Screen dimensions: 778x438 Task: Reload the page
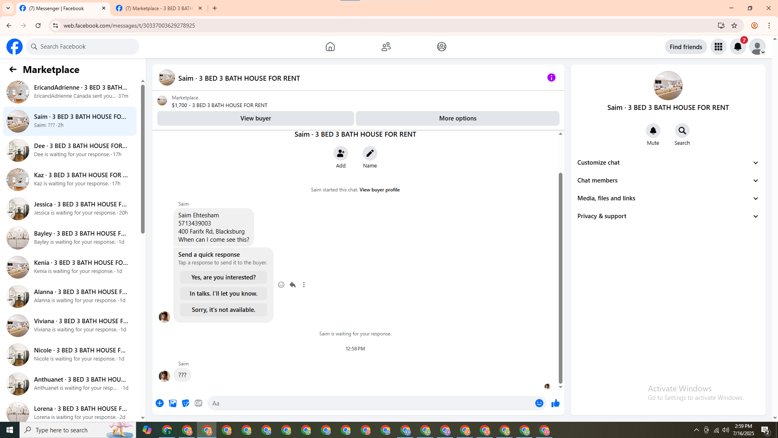tap(38, 26)
